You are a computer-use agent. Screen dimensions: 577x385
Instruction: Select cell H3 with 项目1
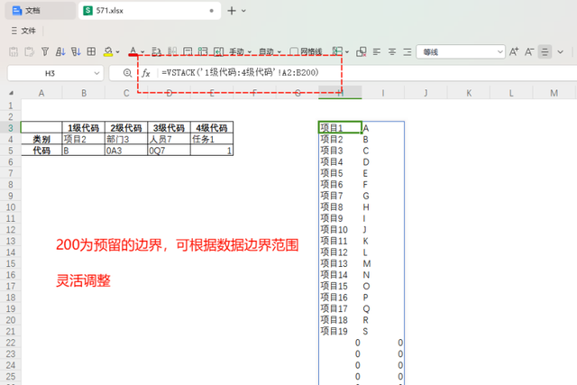[x=340, y=128]
